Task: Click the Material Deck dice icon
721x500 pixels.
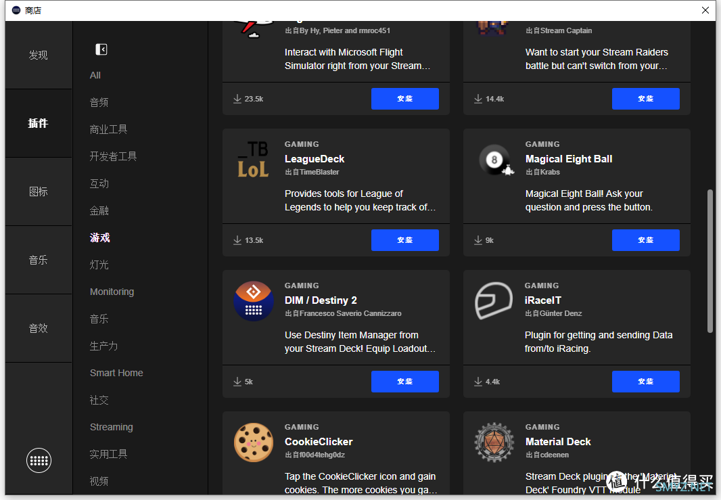Action: (494, 442)
